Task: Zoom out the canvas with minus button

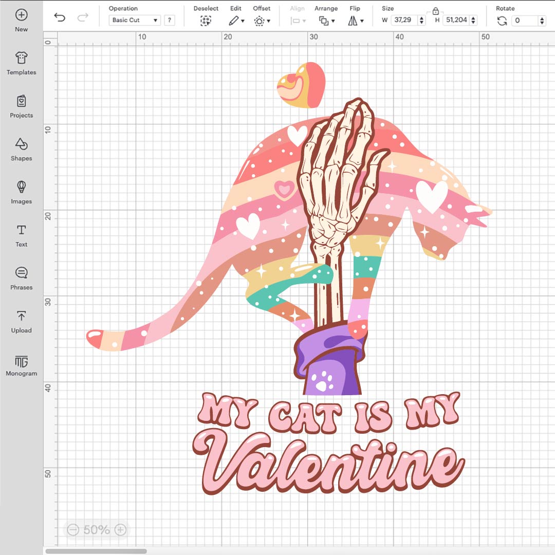Action: [x=73, y=529]
